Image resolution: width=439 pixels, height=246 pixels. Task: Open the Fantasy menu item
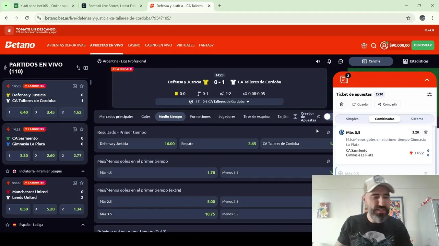[x=206, y=45]
